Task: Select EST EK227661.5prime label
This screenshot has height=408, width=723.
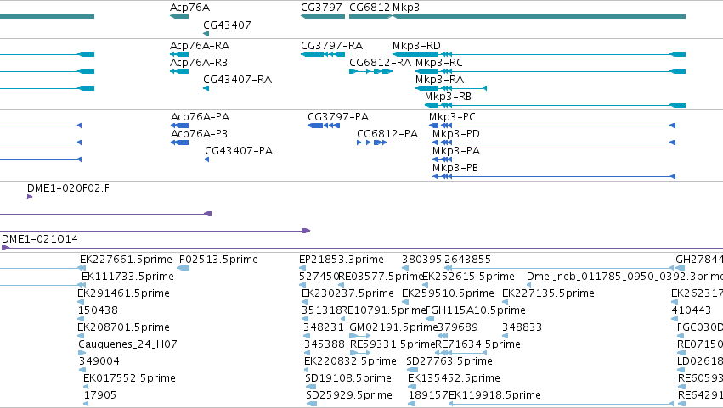Action: coord(126,260)
